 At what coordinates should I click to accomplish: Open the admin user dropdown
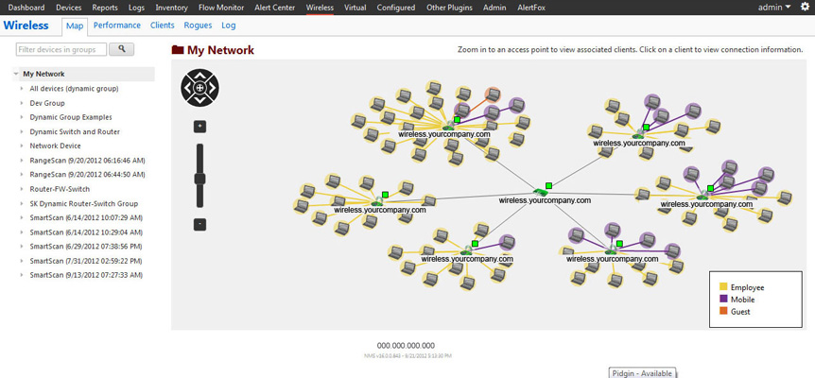tap(774, 8)
